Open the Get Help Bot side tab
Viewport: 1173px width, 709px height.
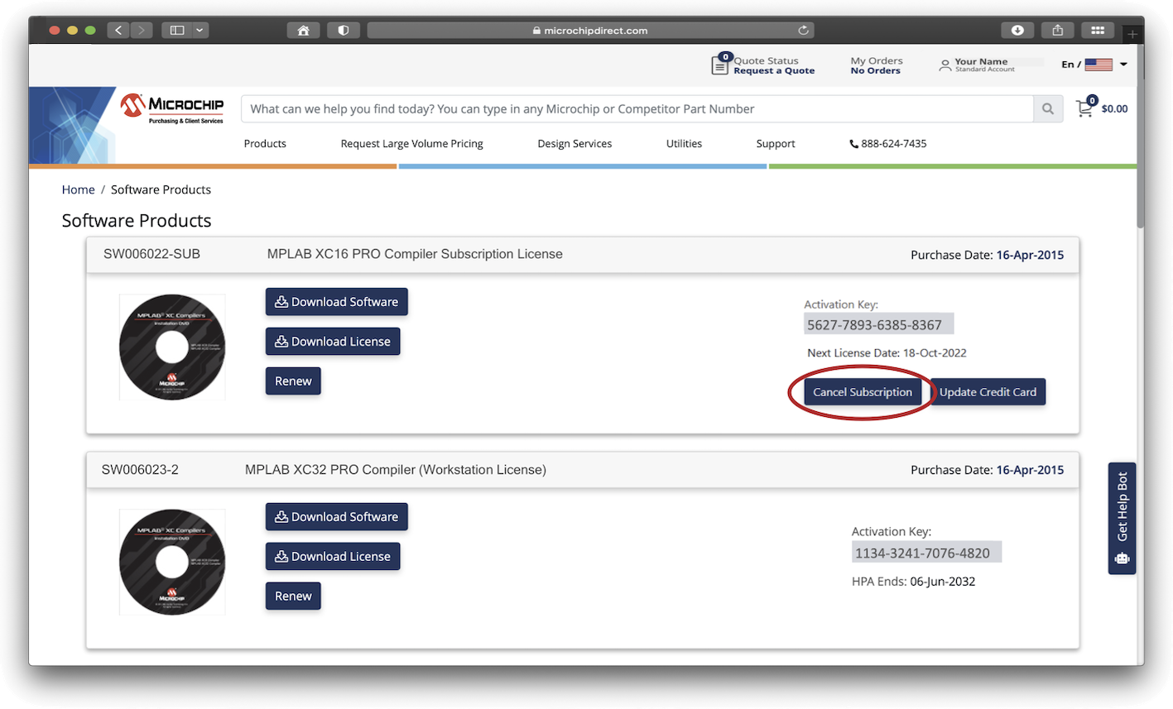1122,518
